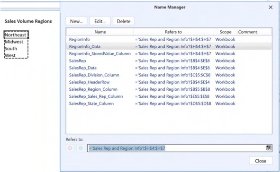Click the New... button in Name Manager
This screenshot has height=172, width=280.
76,21
